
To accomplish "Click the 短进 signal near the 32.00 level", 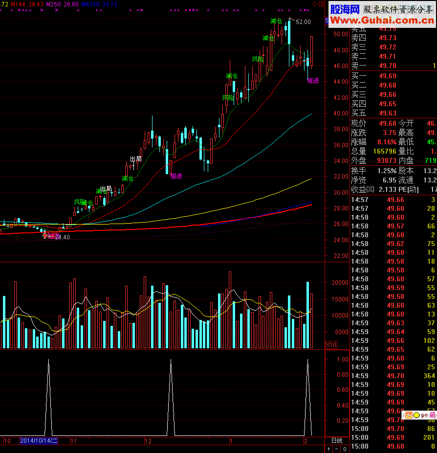I will 176,176.
